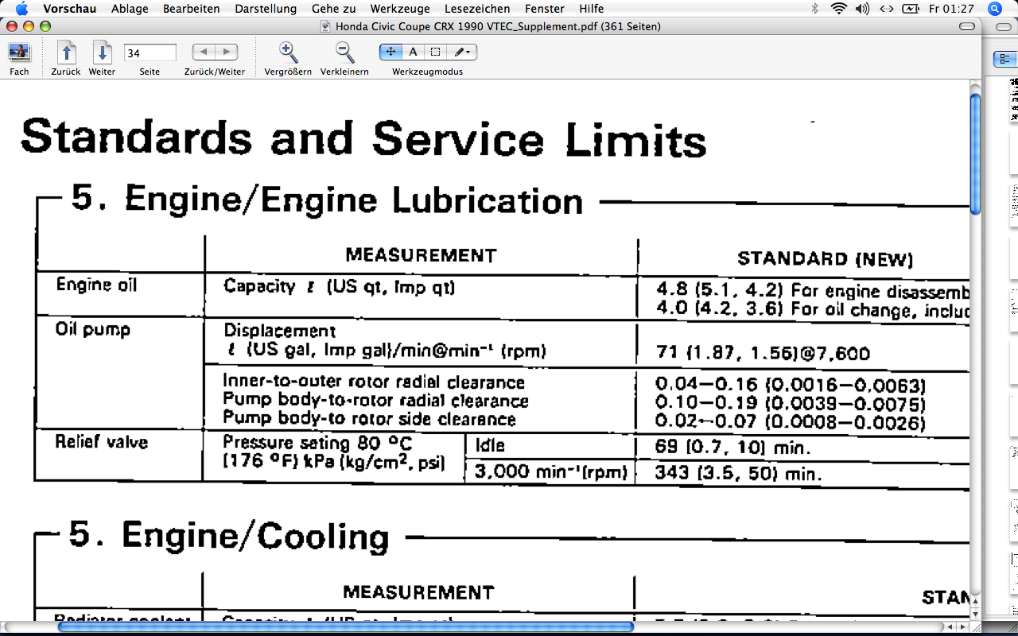Go to previous page with Zurück arrow
This screenshot has height=636, width=1018.
66,53
